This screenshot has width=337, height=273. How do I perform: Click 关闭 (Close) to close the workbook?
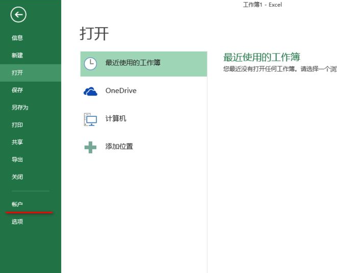click(17, 177)
